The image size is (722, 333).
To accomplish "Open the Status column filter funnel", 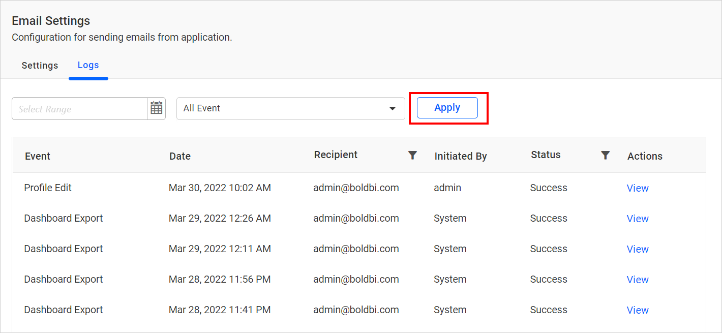I will tap(605, 155).
